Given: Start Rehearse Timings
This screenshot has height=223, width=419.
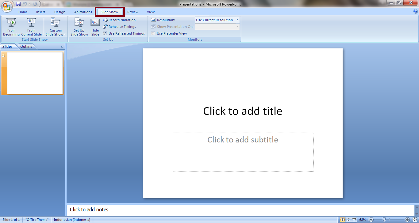Looking at the screenshot, I should [120, 27].
